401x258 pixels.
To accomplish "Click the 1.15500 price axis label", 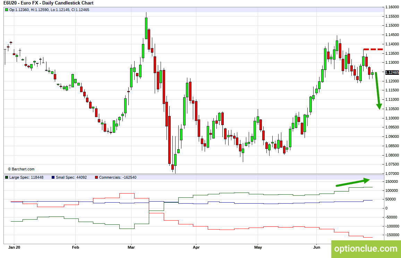I will 392,16.
